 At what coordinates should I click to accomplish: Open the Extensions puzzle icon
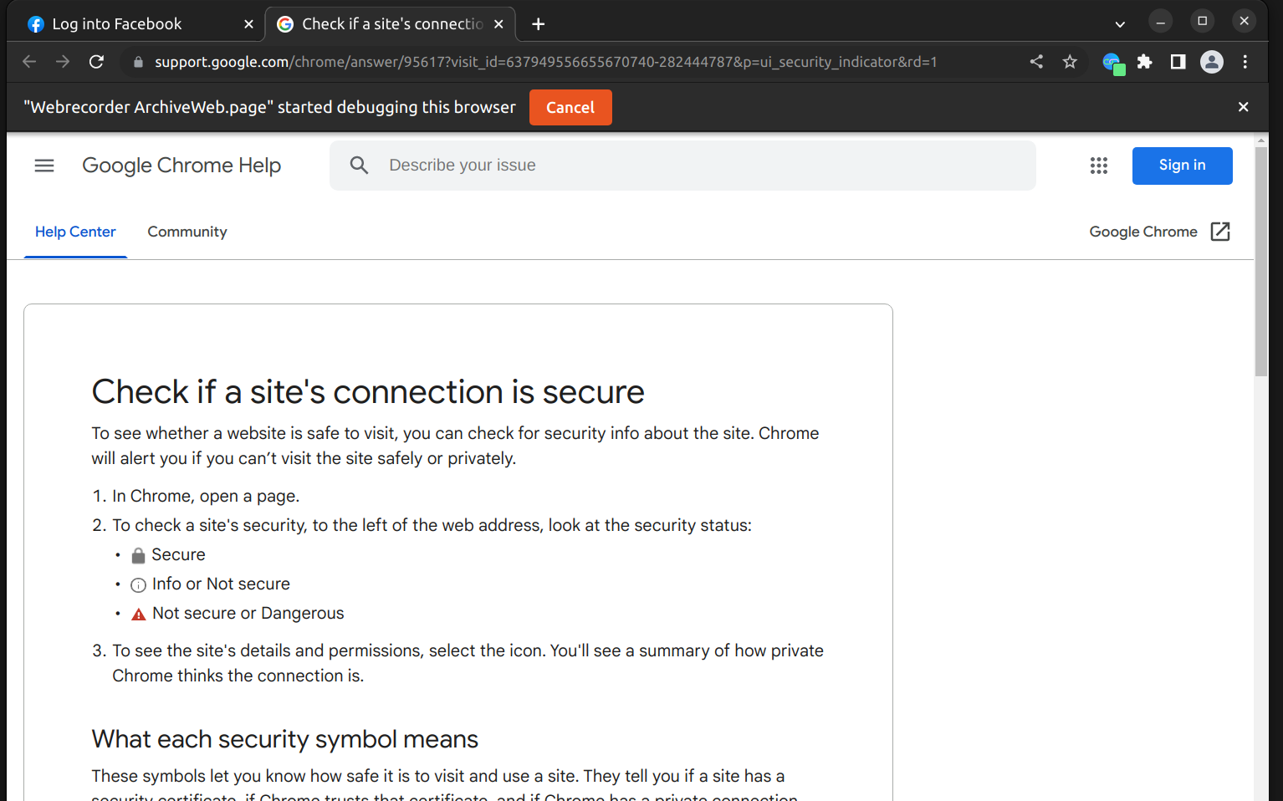(x=1144, y=62)
